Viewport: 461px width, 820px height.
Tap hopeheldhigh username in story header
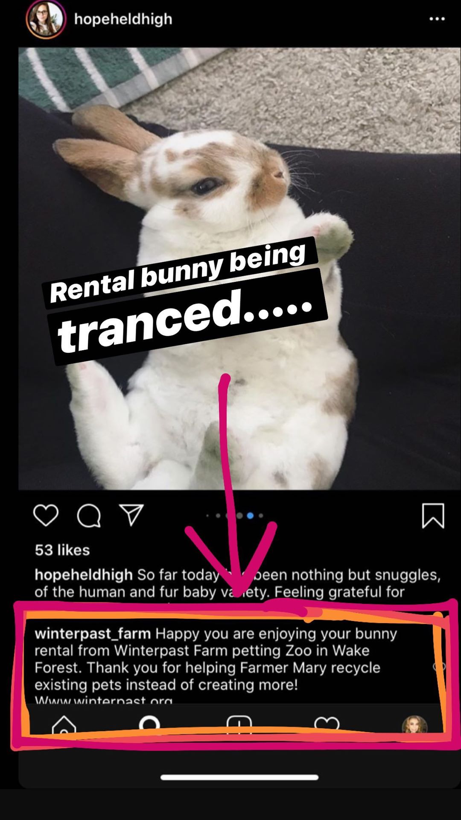tap(123, 19)
